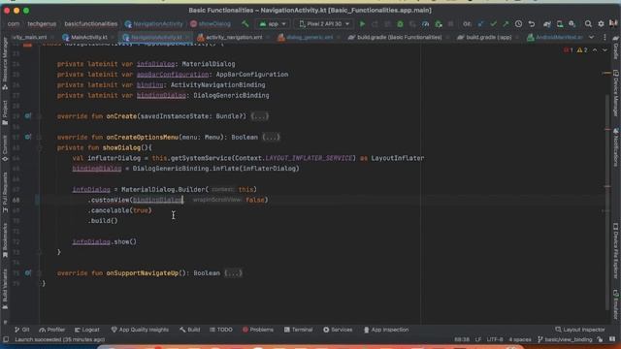The width and height of the screenshot is (621, 349).
Task: Open the profiler gauge icon in toolbar
Action: click(x=425, y=24)
